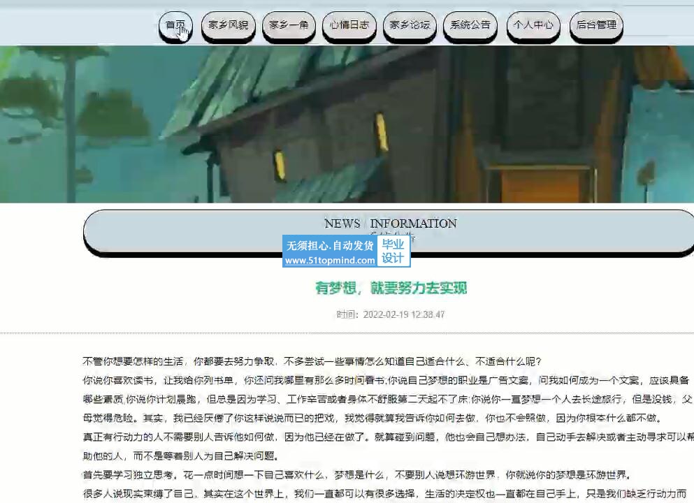694x503 pixels.
Task: Click the timestamp 2022-02-19 12:38:47
Action: click(x=404, y=314)
